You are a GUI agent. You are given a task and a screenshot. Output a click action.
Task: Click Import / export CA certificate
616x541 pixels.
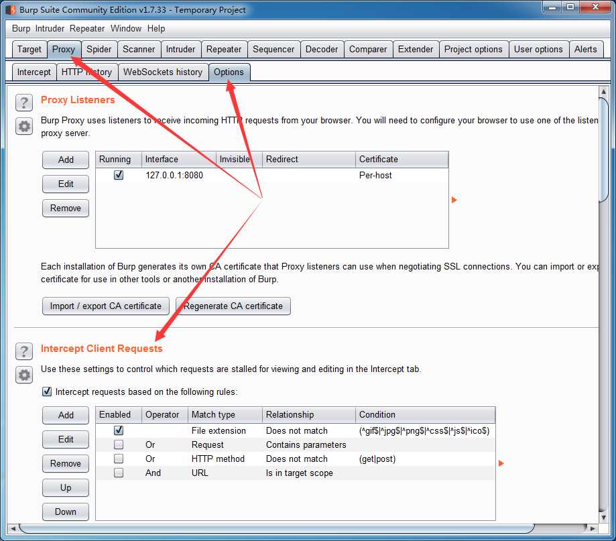click(x=106, y=306)
